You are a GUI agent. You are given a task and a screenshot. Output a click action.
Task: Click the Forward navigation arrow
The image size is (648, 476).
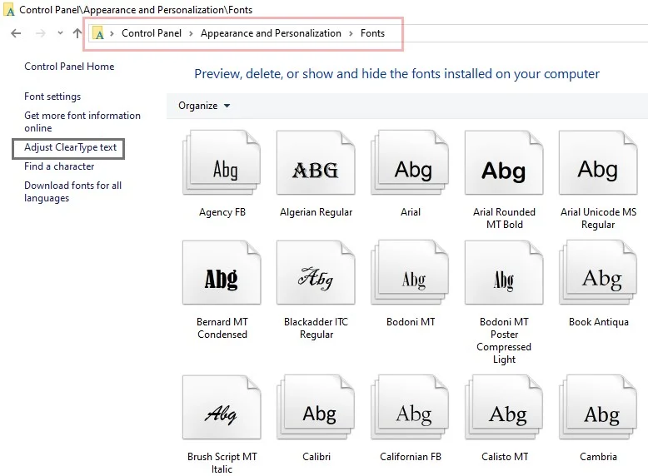[x=41, y=33]
